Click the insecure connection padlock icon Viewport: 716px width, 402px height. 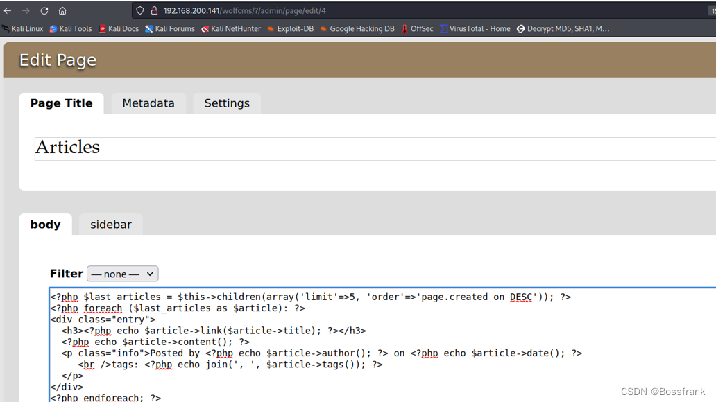coord(154,10)
